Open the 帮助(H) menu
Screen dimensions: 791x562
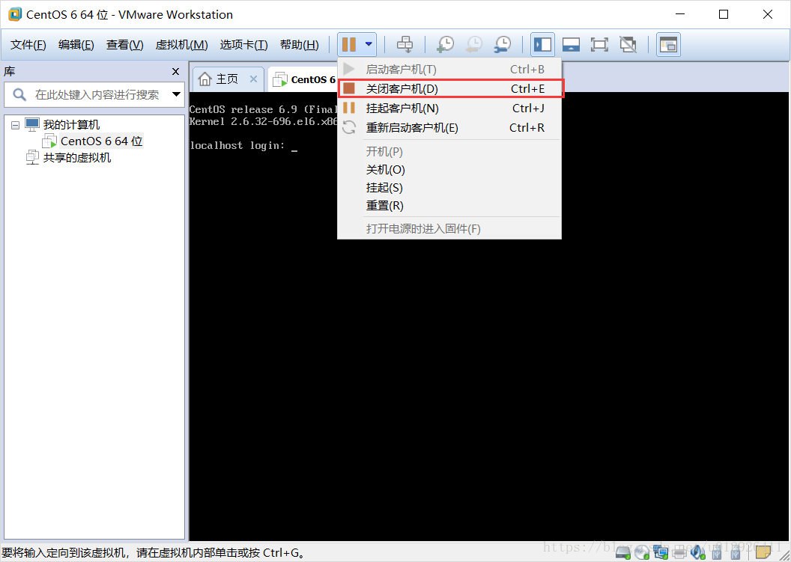tap(299, 45)
